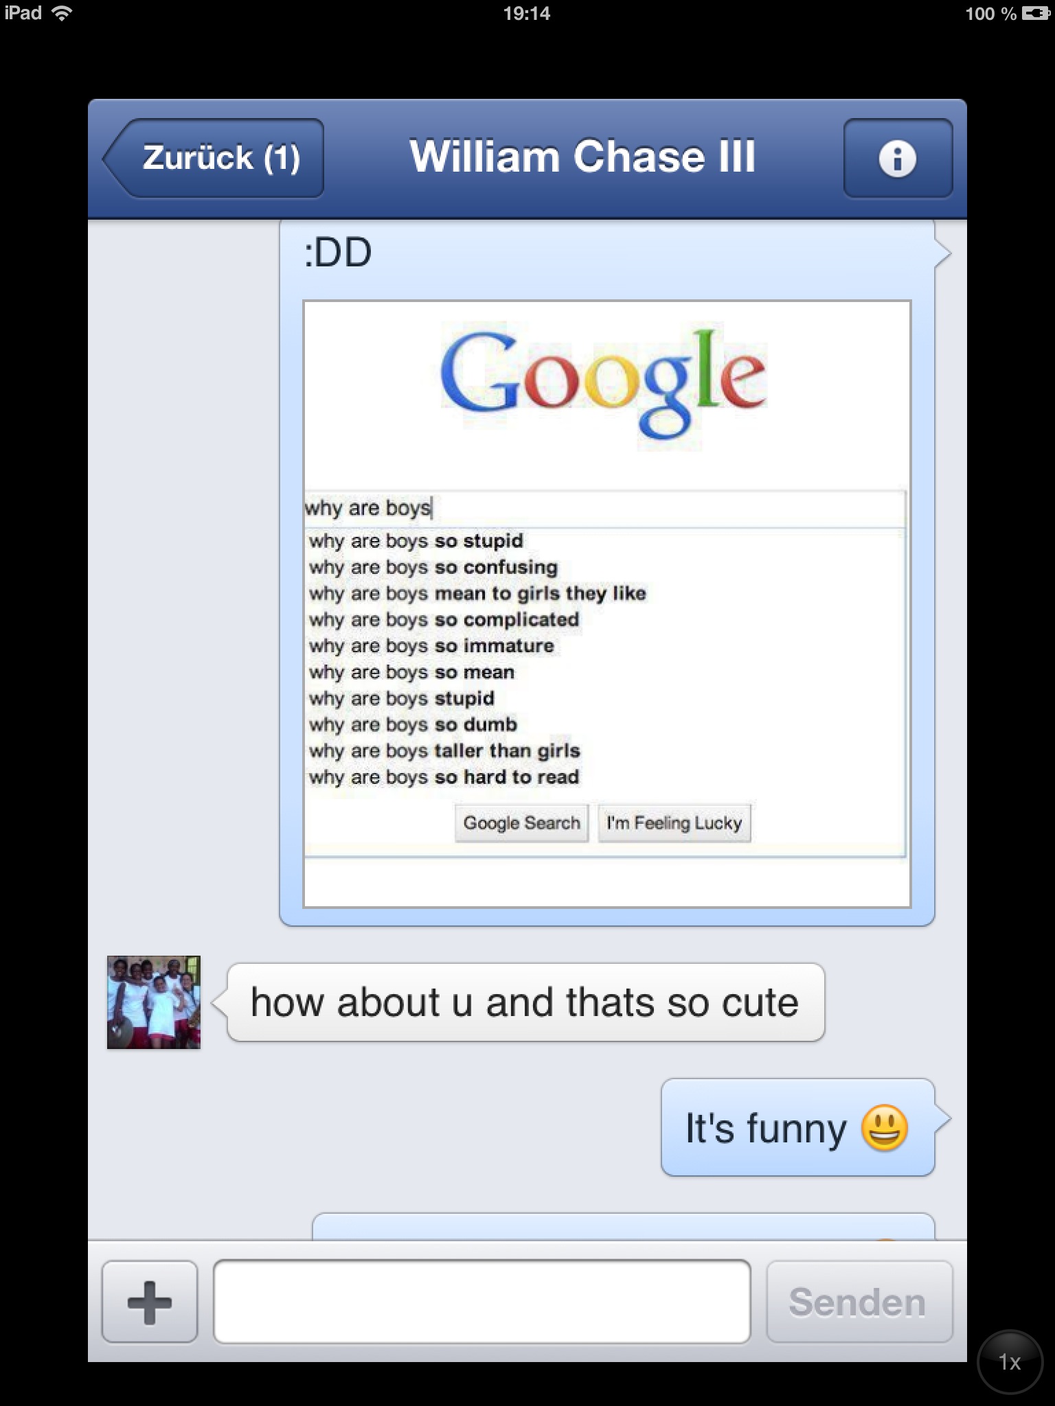This screenshot has height=1406, width=1055.
Task: Tap the 19:14 clock in status bar
Action: coord(527,14)
